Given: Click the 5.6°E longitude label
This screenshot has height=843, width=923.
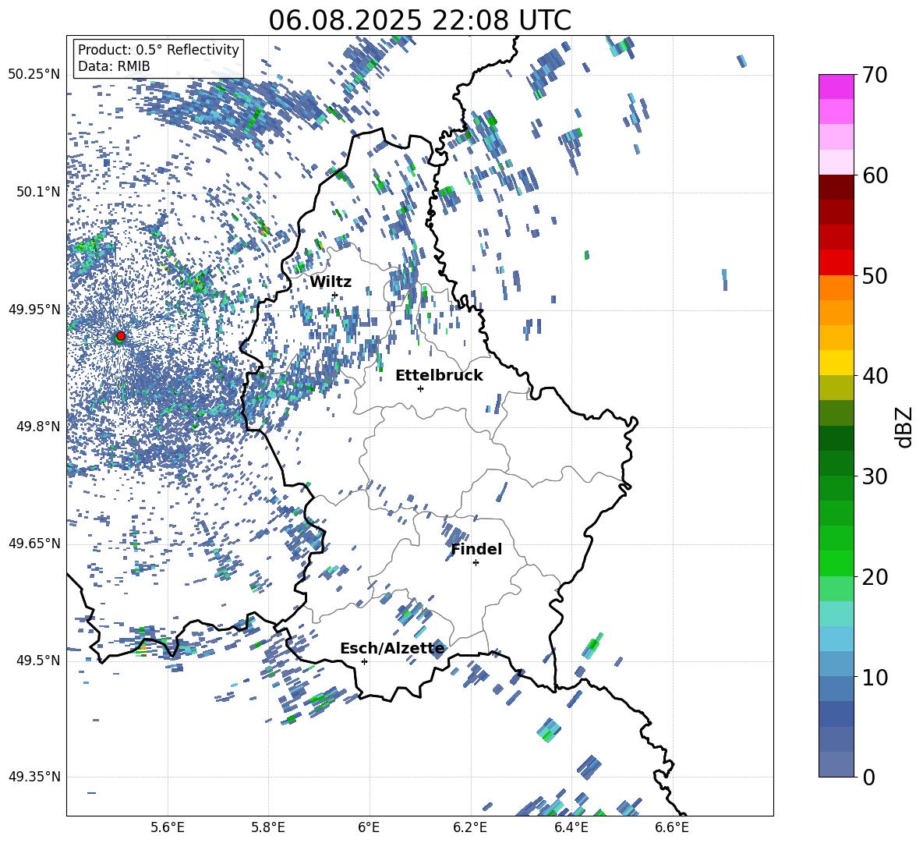Looking at the screenshot, I should pyautogui.click(x=168, y=828).
